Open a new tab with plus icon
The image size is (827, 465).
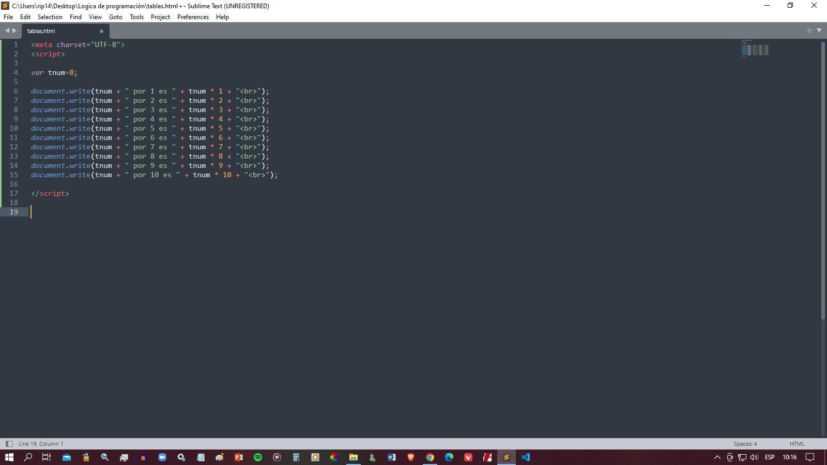809,30
